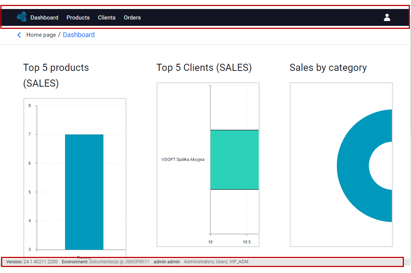This screenshot has width=411, height=273.
Task: Click the green VSOFT bar in clients chart
Action: pyautogui.click(x=234, y=160)
